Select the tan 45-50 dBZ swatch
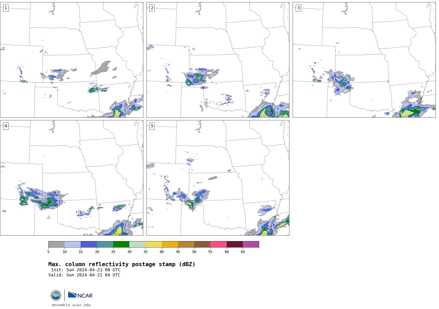Viewport: 439px width, 309px height. [186, 244]
